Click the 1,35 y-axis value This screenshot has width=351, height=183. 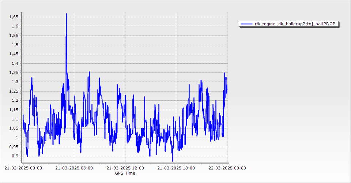pyautogui.click(x=14, y=72)
